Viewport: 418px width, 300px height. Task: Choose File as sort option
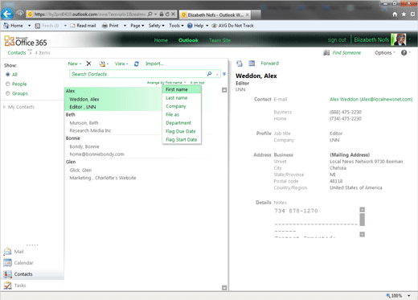[182, 114]
